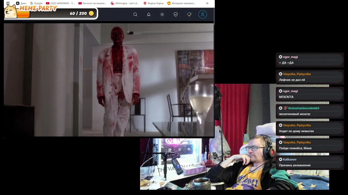Remove message 'желатиновый монстр'
The image size is (348, 195).
pos(281,108)
